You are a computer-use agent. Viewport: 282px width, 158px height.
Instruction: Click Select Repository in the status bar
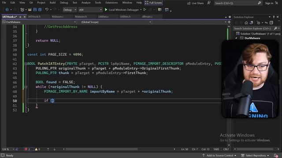coord(256,155)
